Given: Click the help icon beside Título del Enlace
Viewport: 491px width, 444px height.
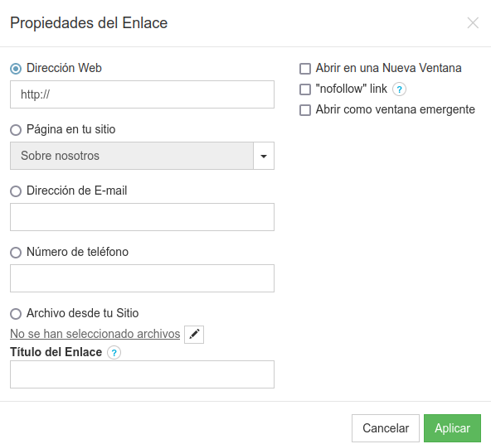Looking at the screenshot, I should [x=114, y=353].
